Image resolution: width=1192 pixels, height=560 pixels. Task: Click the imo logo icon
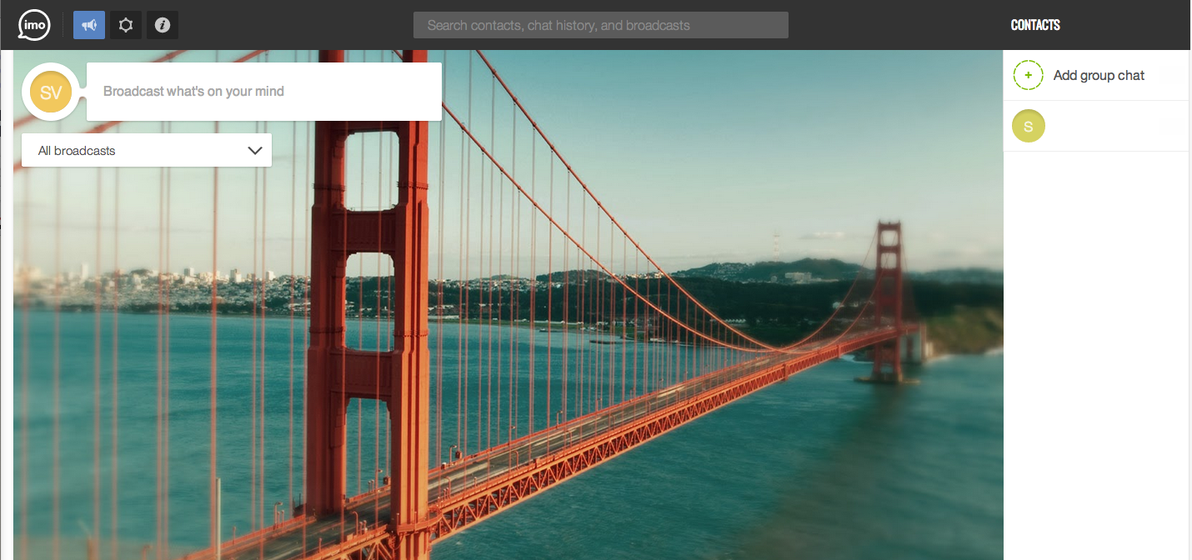coord(35,25)
